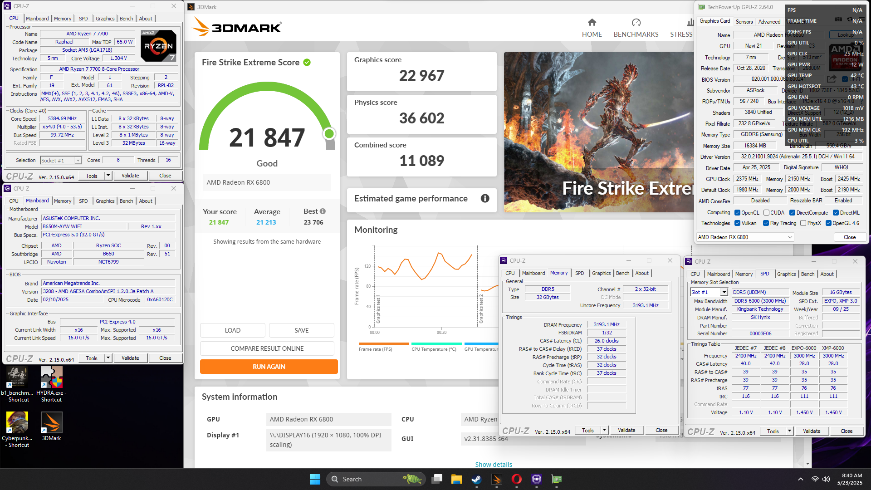Click the SAVE button in 3DMark
The image size is (871, 490).
click(x=302, y=330)
